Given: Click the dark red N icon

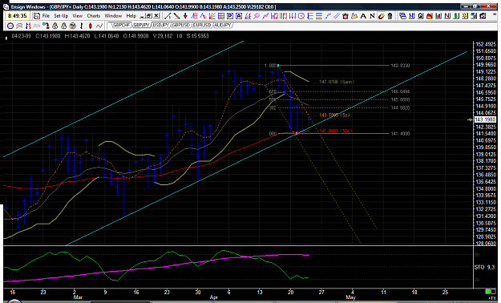Looking at the screenshot, I should click(x=447, y=16).
